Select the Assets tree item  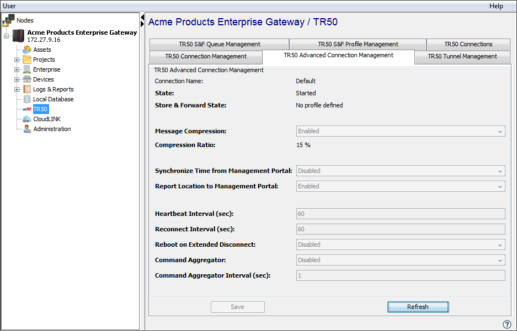coord(42,50)
